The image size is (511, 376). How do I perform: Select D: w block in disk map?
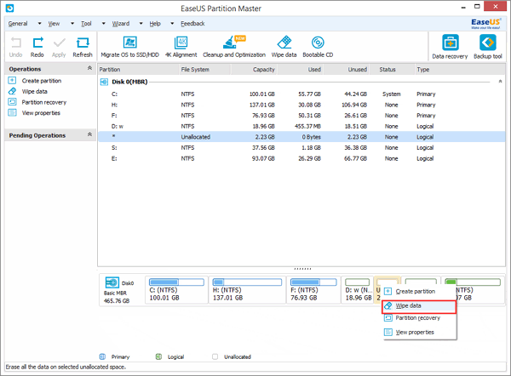(x=358, y=290)
